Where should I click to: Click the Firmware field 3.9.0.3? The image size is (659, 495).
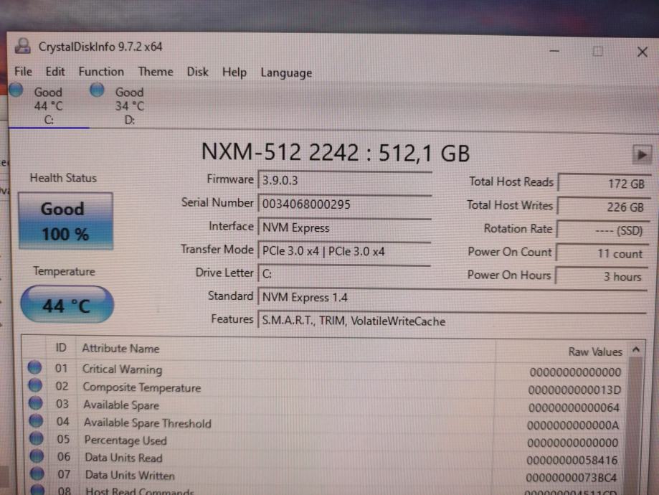coord(345,180)
